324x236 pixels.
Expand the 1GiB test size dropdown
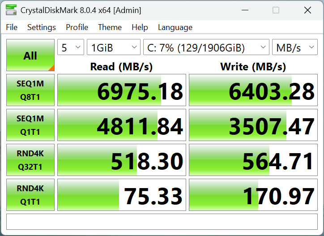[114, 48]
